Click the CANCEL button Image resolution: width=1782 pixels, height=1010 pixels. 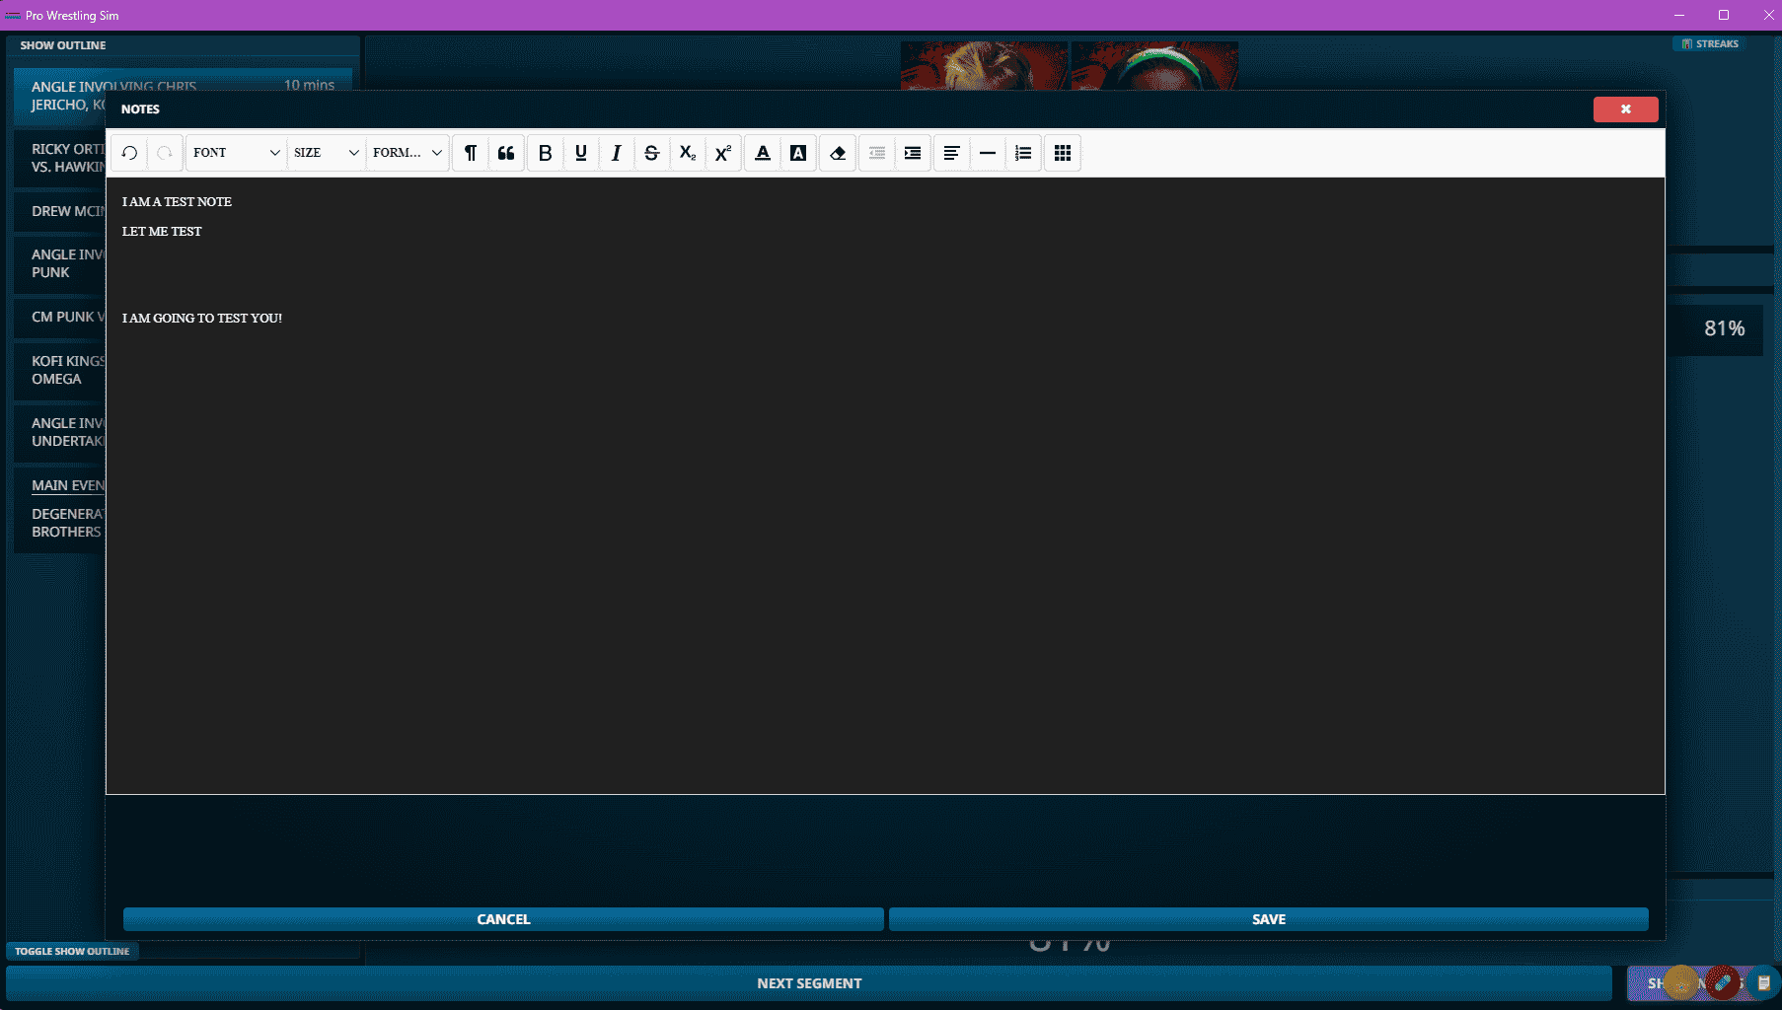coord(503,919)
